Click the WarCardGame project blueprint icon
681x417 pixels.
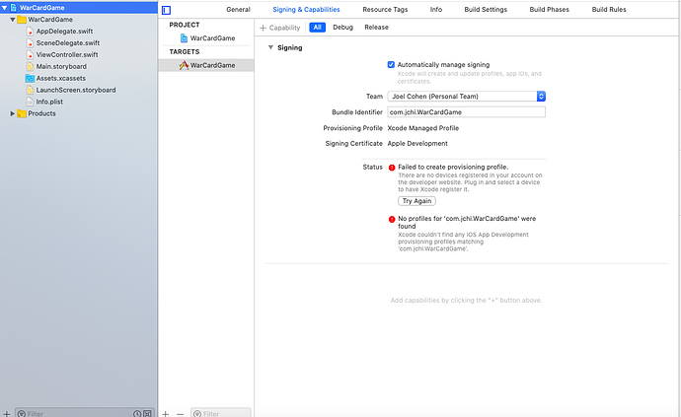coord(184,38)
